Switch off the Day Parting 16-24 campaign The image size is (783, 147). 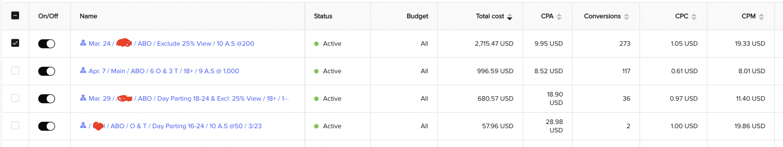tap(46, 126)
